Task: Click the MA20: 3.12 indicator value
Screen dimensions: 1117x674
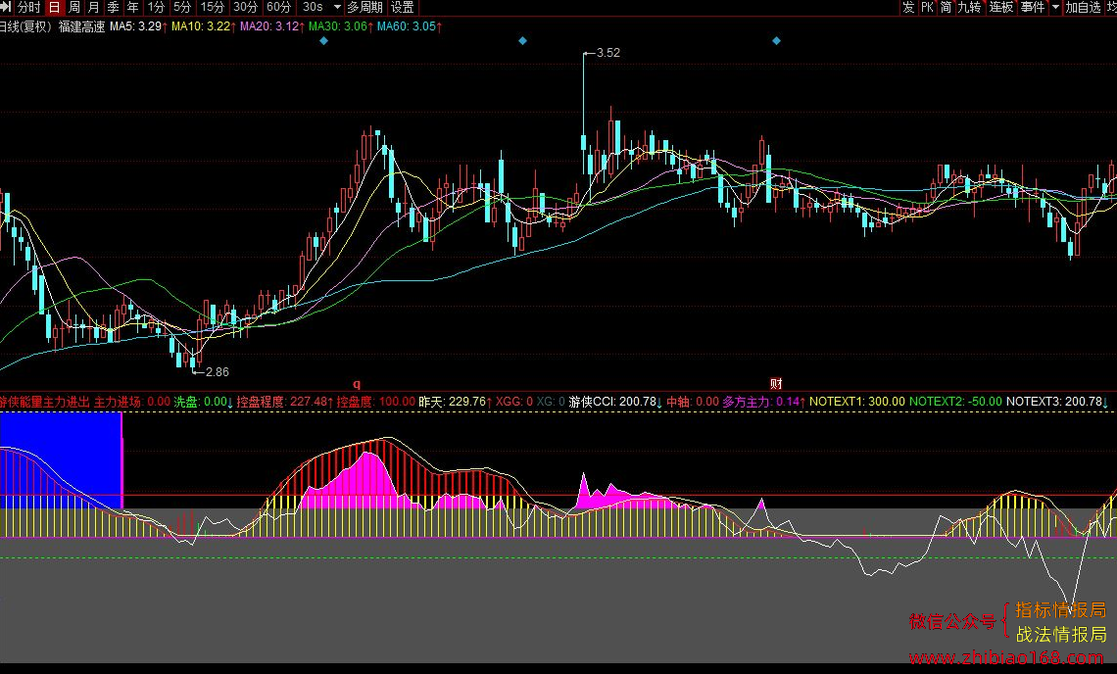Action: [x=272, y=26]
